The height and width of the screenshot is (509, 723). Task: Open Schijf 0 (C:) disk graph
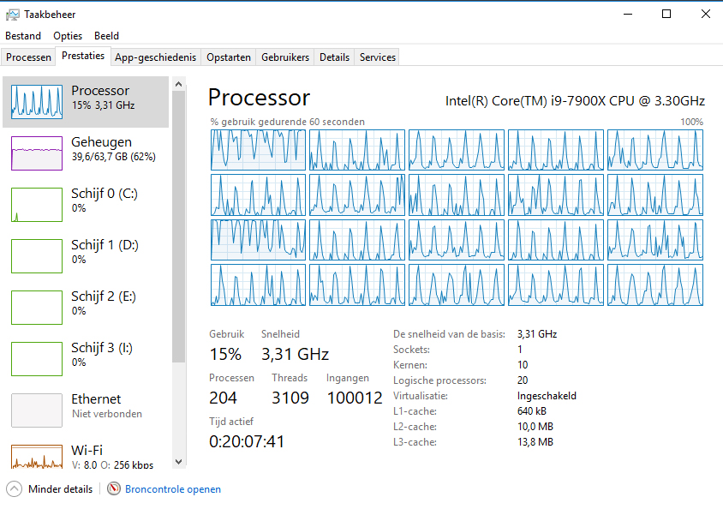click(37, 205)
